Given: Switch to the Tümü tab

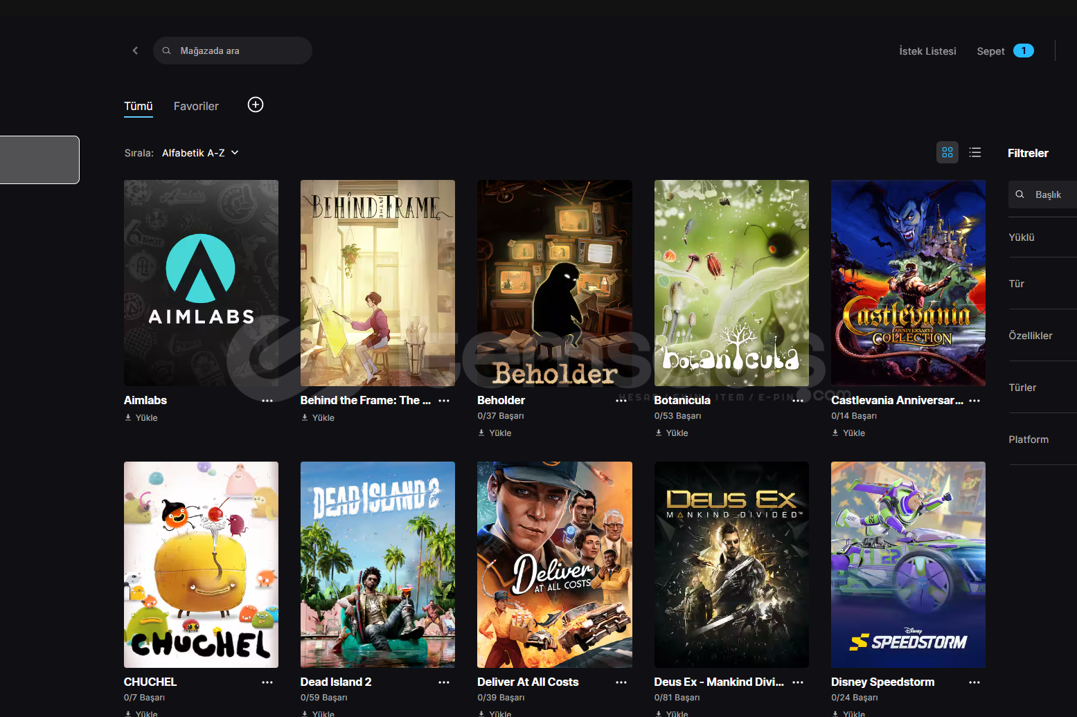Looking at the screenshot, I should 139,106.
